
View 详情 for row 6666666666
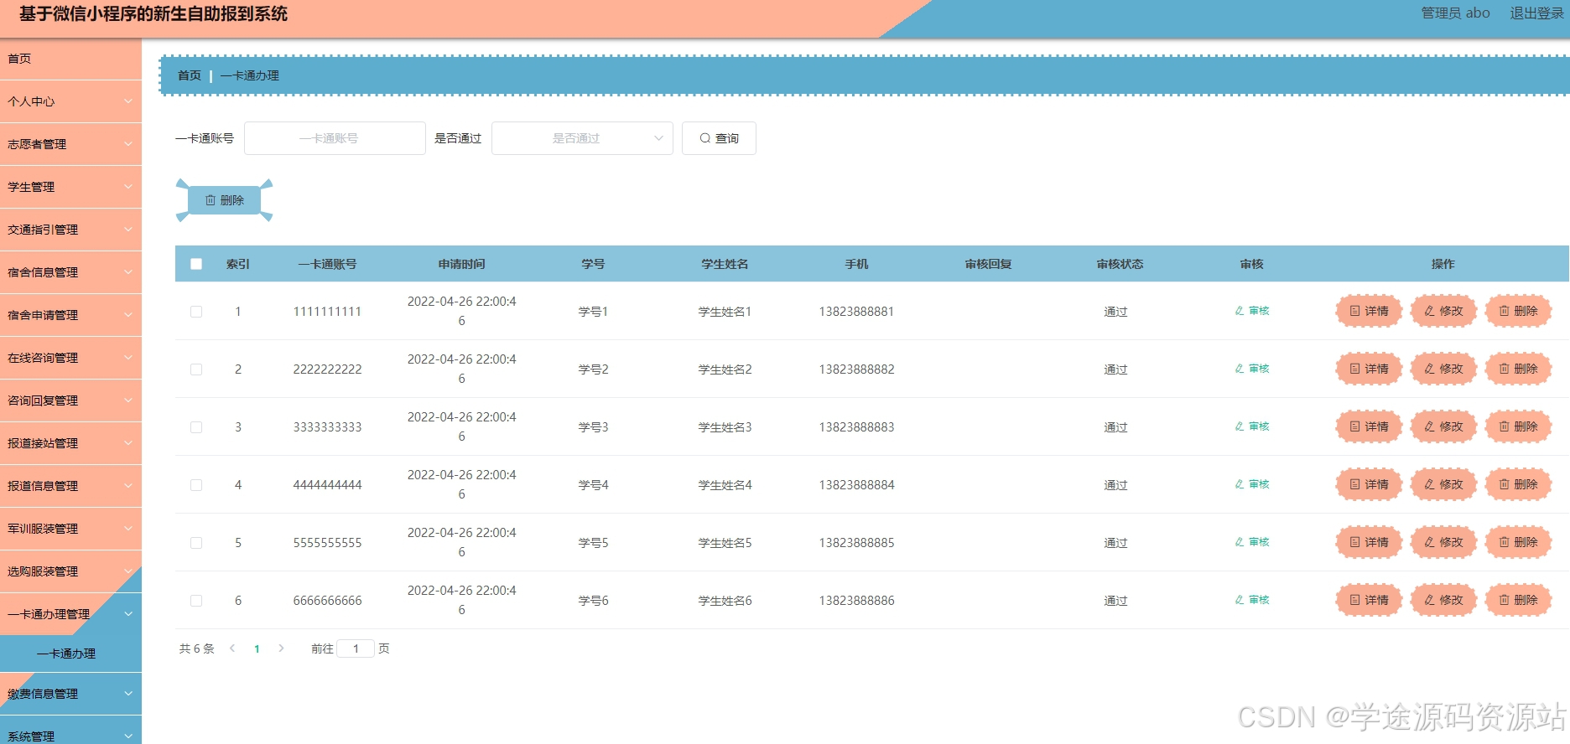1369,600
